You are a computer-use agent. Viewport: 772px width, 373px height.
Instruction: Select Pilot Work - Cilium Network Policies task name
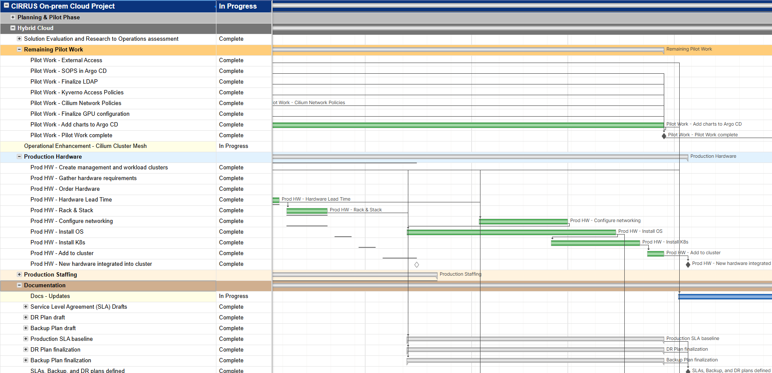(76, 103)
